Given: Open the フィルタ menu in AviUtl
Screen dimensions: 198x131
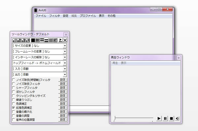Looking at the screenshot, I should (54, 16).
